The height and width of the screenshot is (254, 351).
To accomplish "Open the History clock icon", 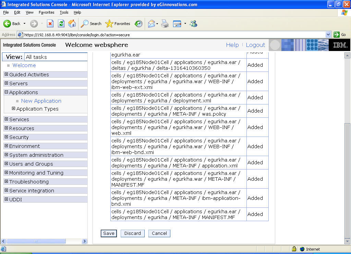I will (138, 24).
